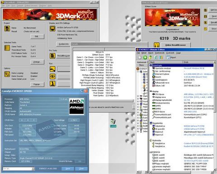
Task: Click the eye-shaped Demo icon under Run
Action: pyautogui.click(x=52, y=77)
